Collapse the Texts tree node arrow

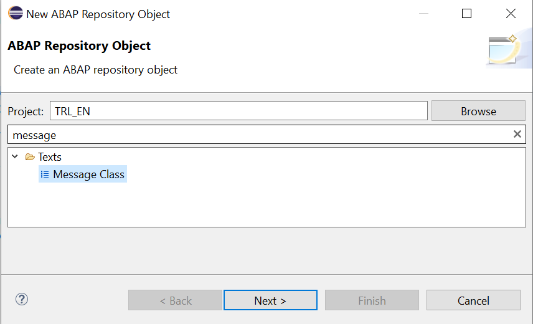(15, 157)
